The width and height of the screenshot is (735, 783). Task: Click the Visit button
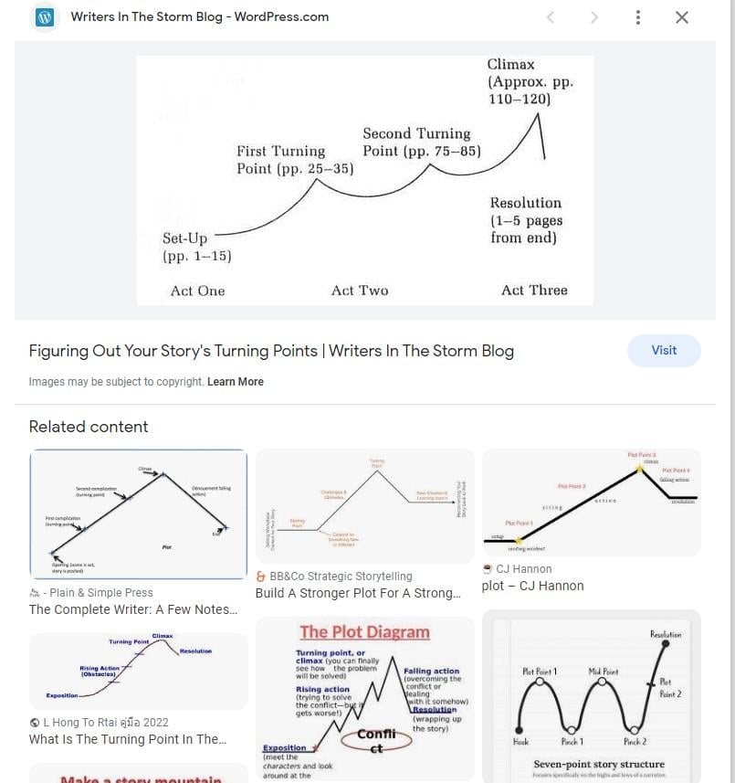(x=664, y=351)
